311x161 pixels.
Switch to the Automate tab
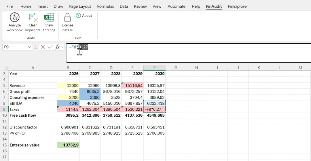pyautogui.click(x=176, y=6)
